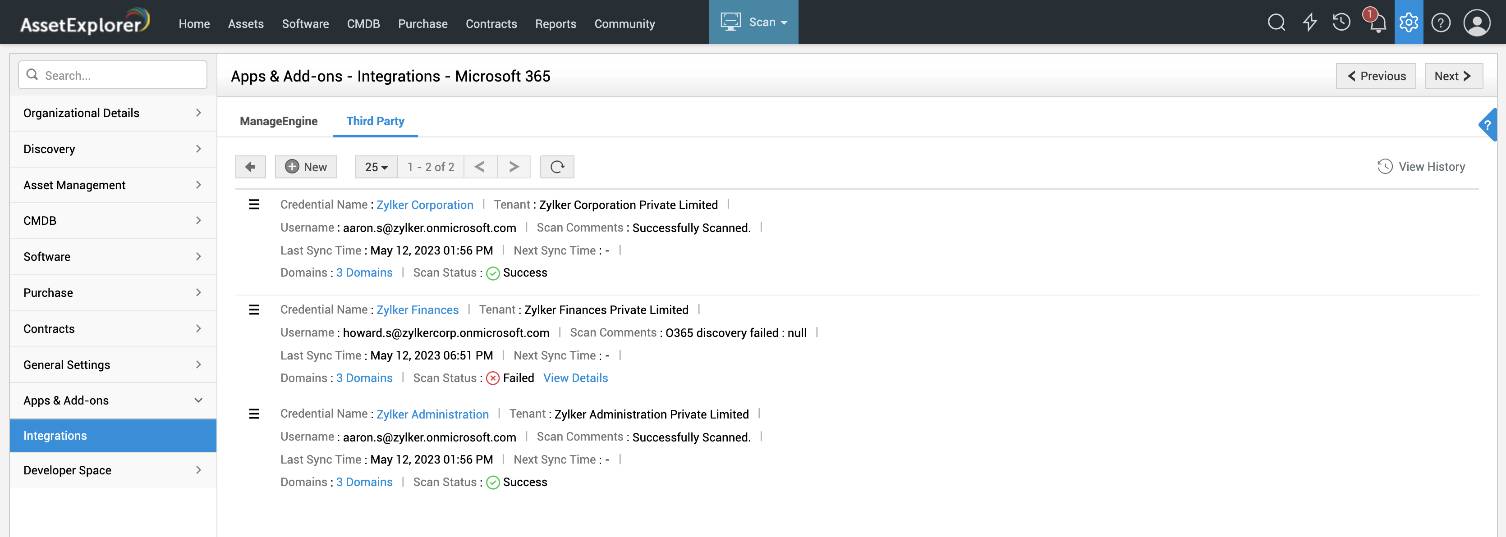1506x537 pixels.
Task: Open the recent history clock icon
Action: (1341, 23)
